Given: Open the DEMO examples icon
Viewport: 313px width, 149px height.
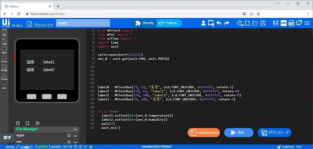Looking at the screenshot, I should tap(284, 23).
